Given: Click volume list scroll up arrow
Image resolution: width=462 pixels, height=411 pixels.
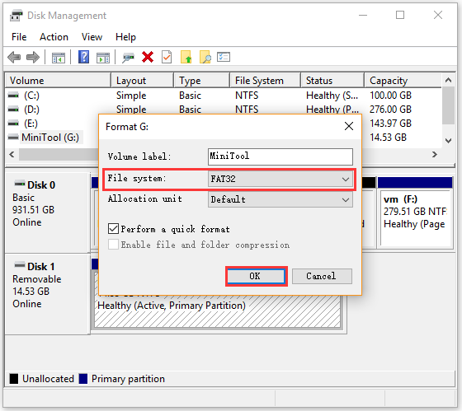Looking at the screenshot, I should pos(449,80).
